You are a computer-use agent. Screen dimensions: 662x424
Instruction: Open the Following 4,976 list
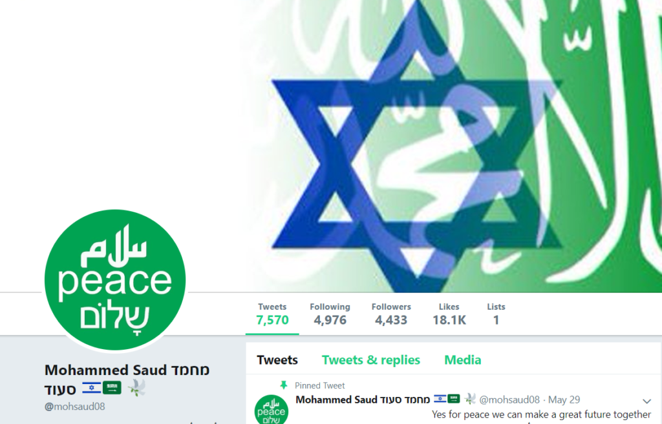[330, 314]
